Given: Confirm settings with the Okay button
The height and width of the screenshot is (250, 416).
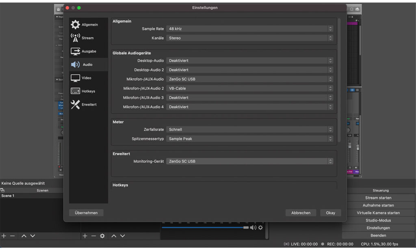Looking at the screenshot, I should 331,213.
